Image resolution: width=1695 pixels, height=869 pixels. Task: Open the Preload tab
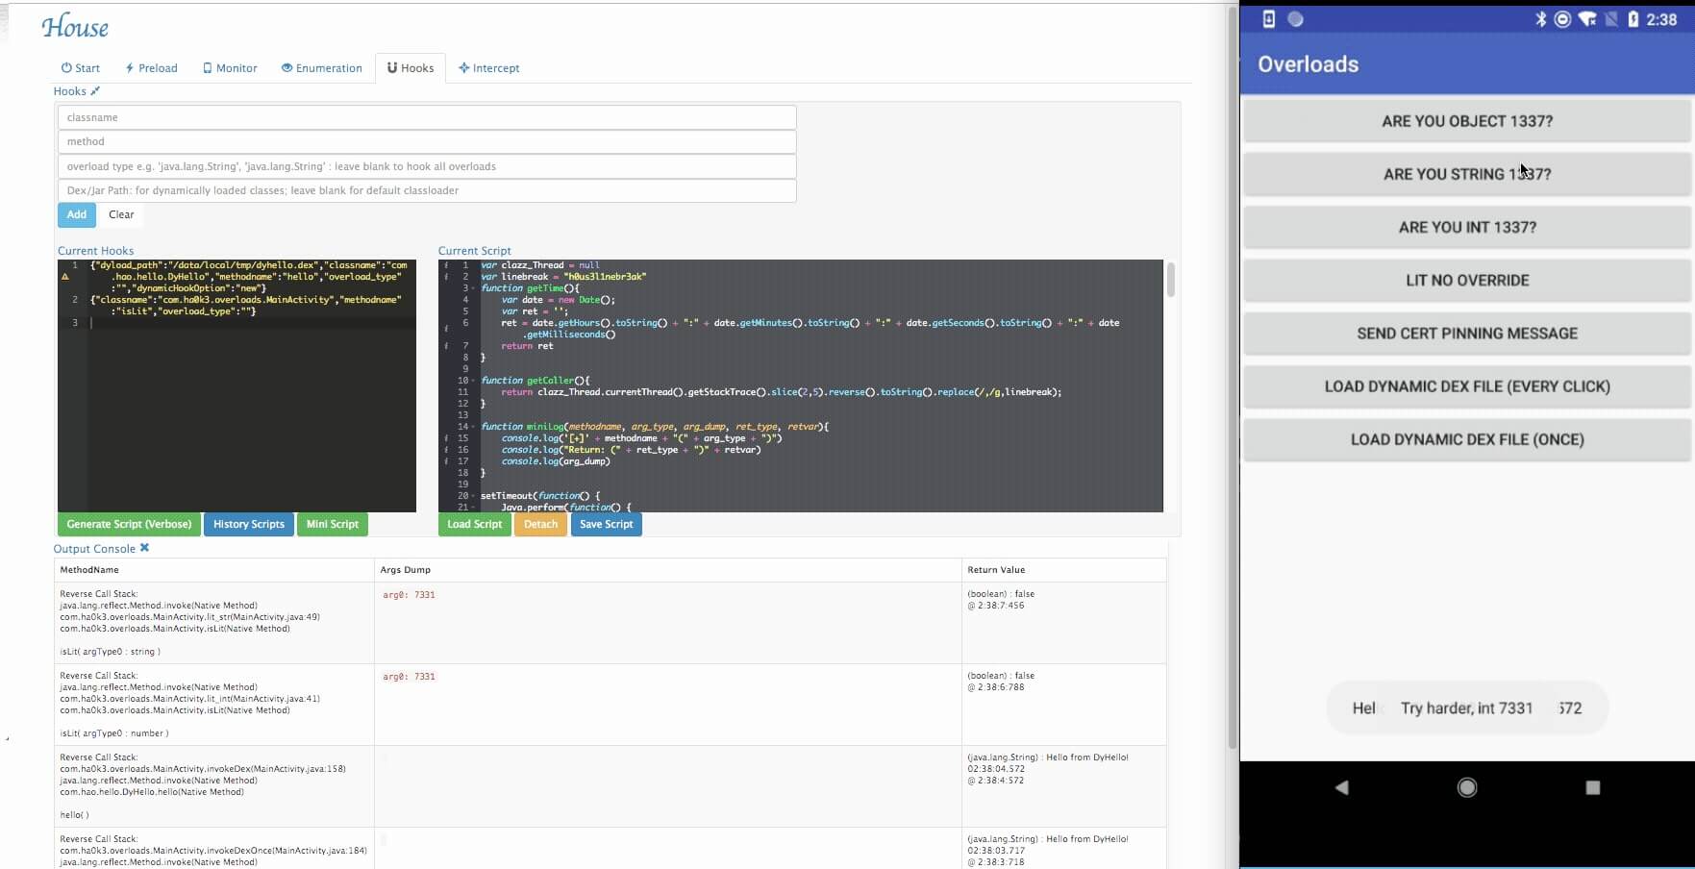click(152, 68)
